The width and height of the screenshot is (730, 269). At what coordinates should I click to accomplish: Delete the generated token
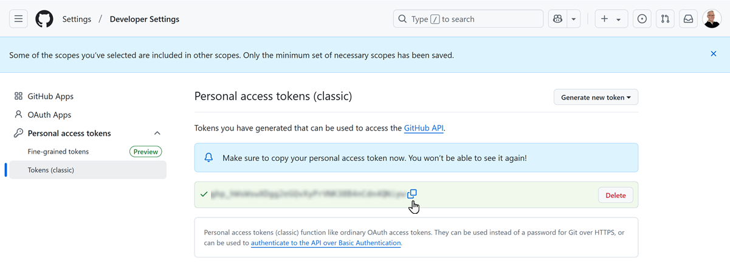point(616,195)
